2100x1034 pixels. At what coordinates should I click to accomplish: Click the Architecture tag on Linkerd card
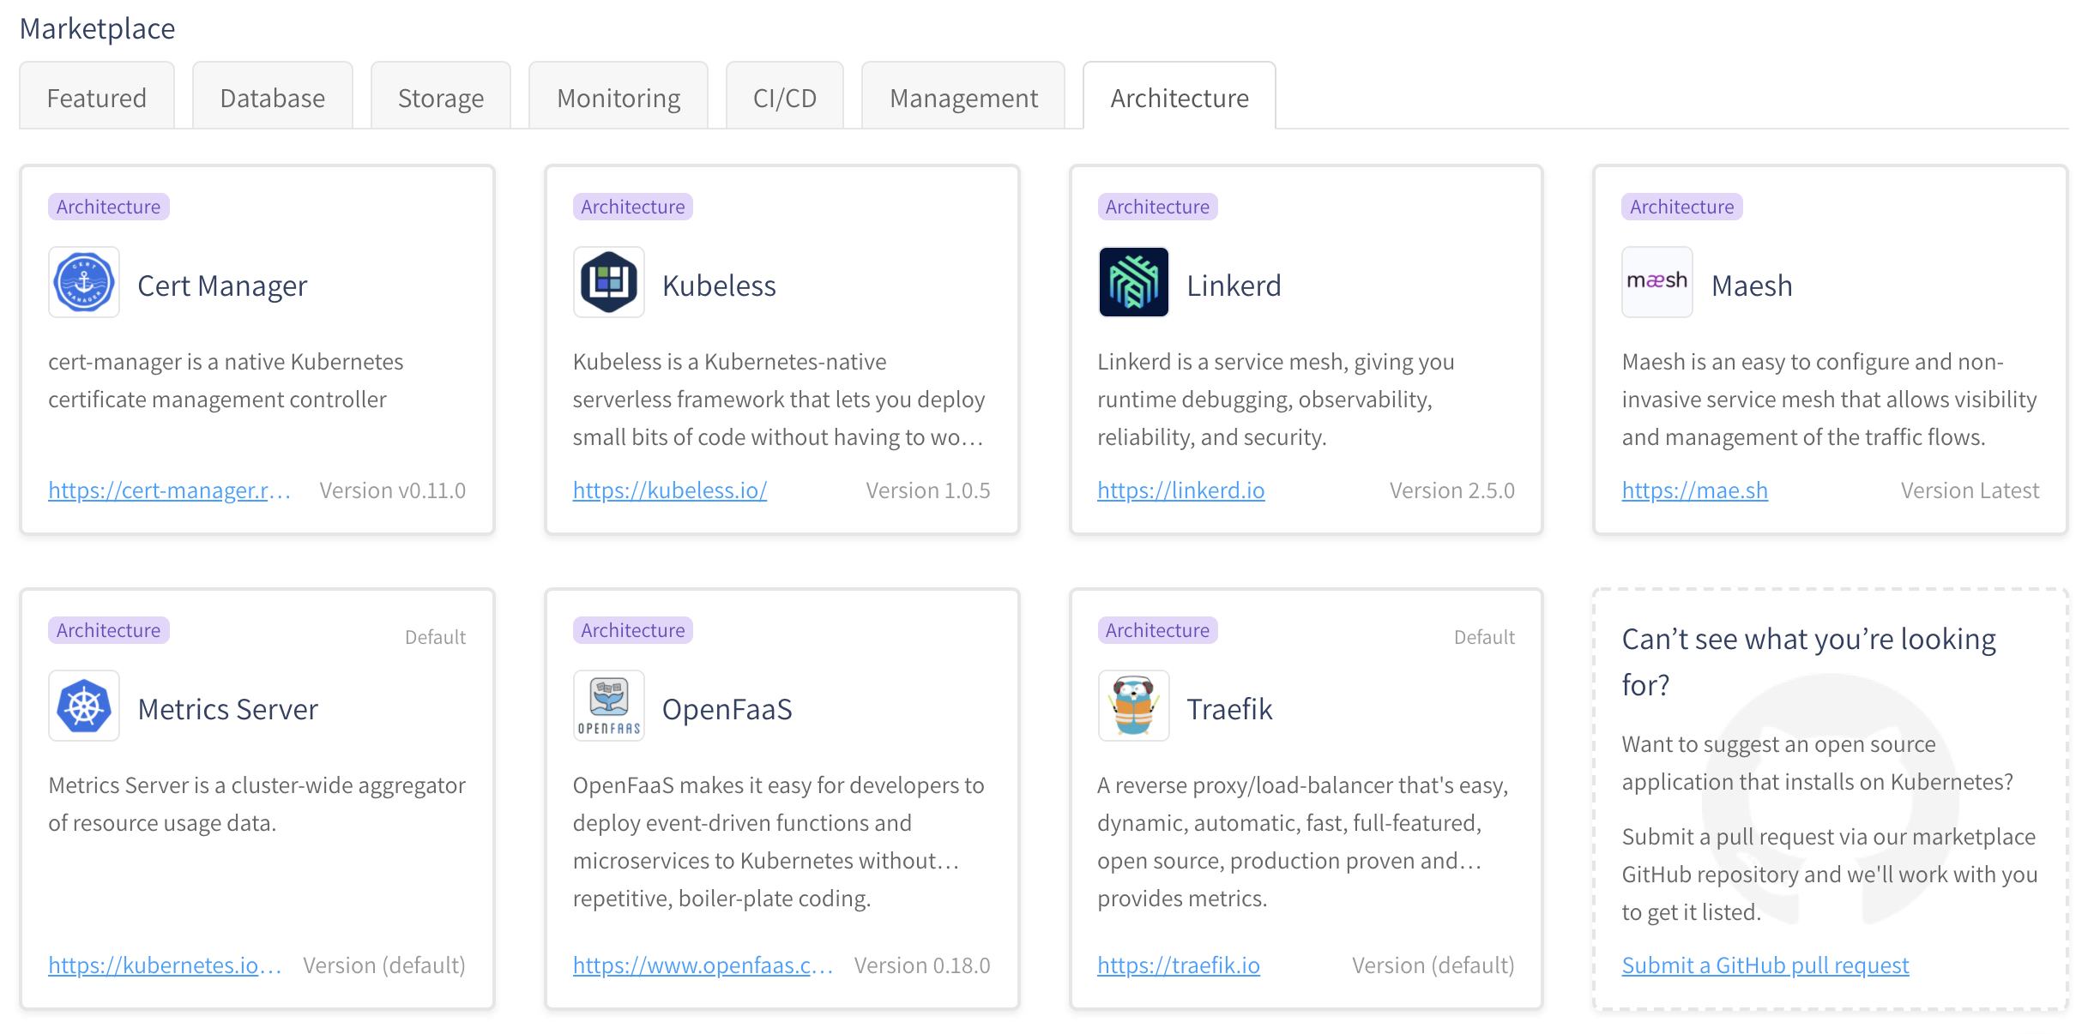1157,207
